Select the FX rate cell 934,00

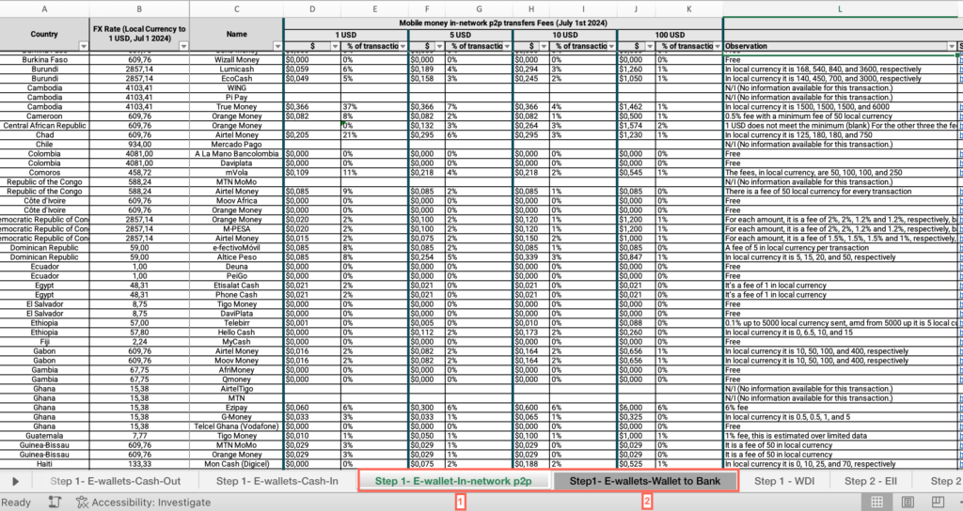click(139, 144)
